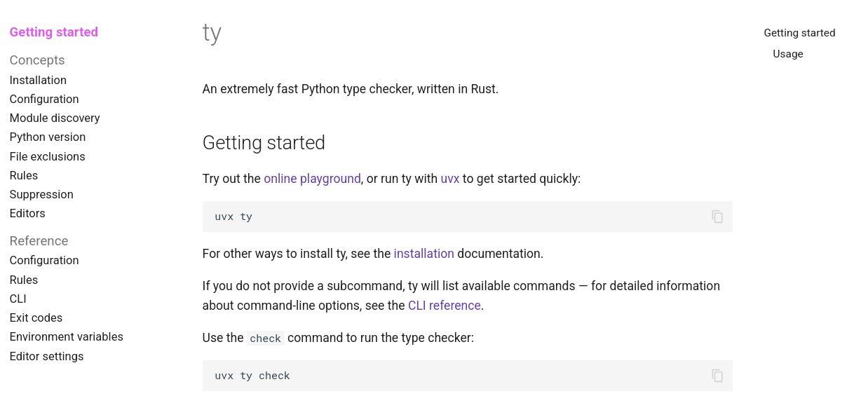Navigate to Editors page

coord(27,214)
